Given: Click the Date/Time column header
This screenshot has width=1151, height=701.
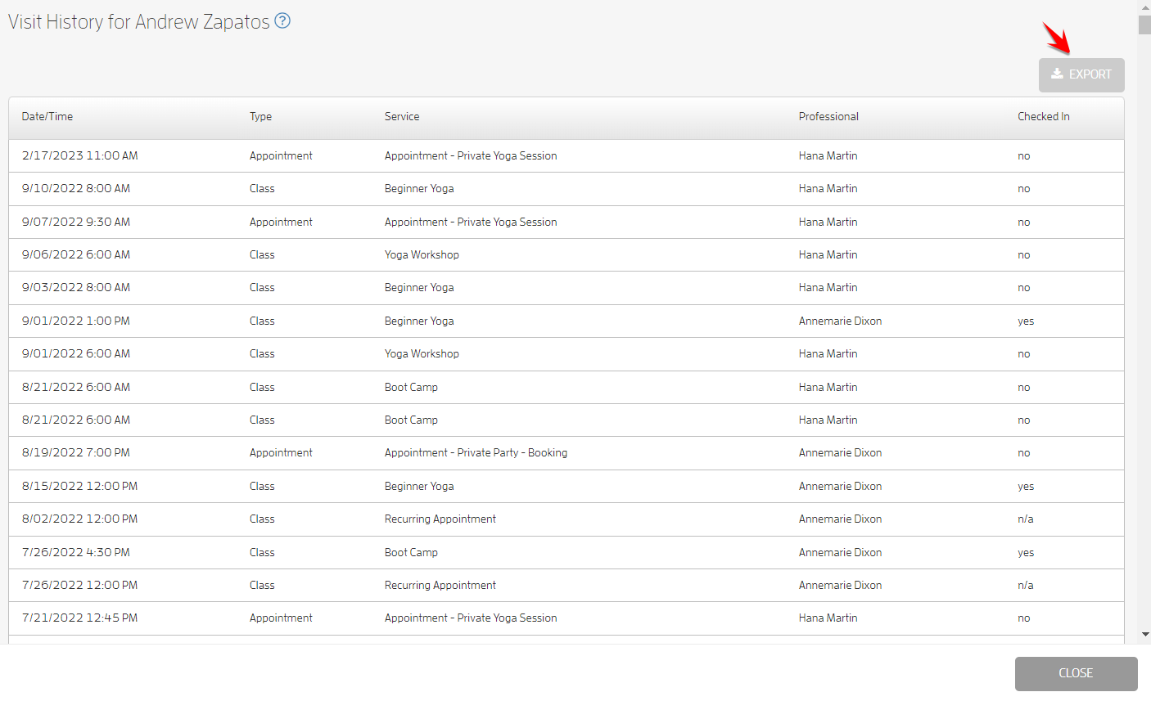Looking at the screenshot, I should [47, 117].
